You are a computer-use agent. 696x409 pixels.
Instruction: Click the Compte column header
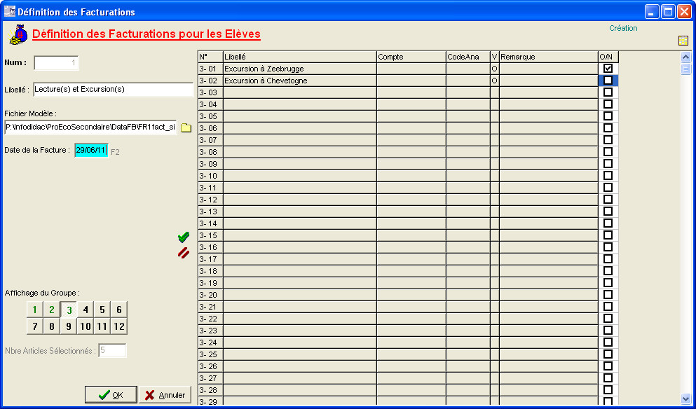point(411,57)
